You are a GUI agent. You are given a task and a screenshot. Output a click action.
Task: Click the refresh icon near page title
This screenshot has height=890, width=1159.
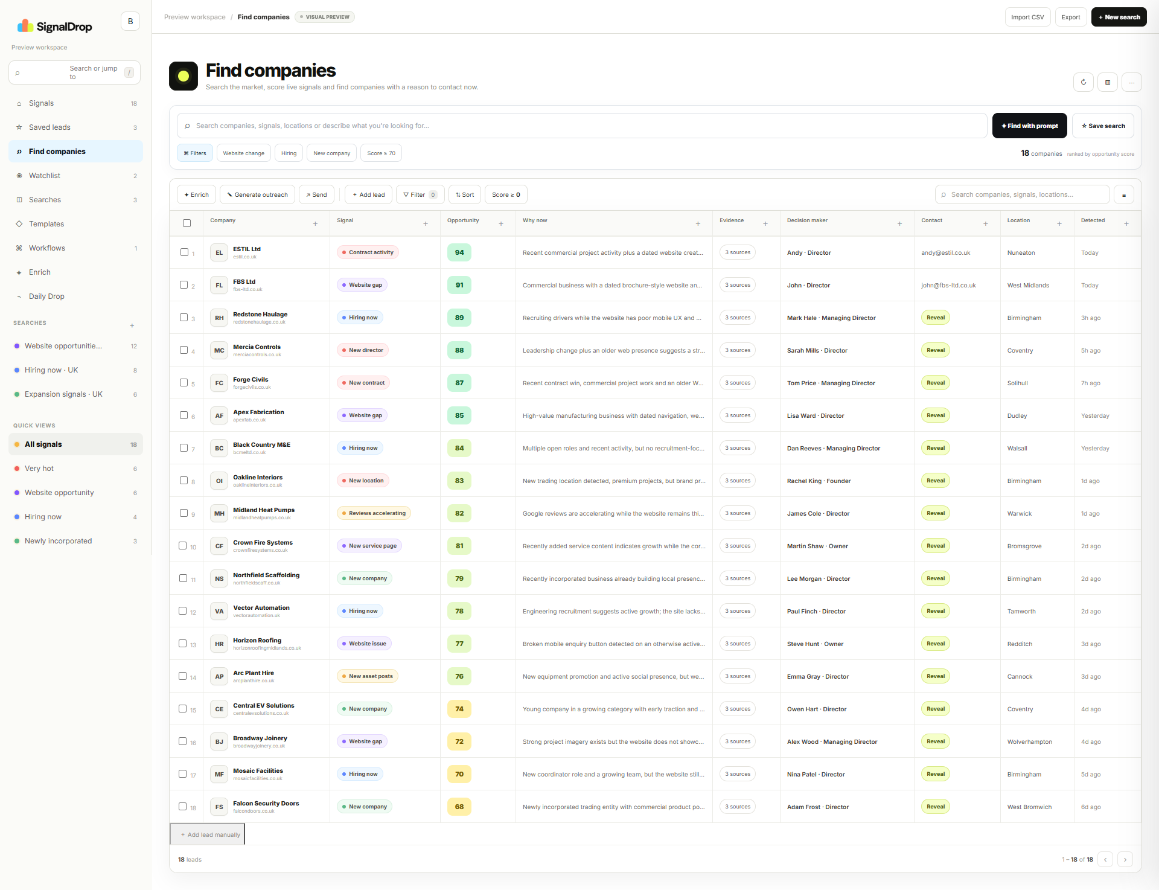click(x=1084, y=82)
